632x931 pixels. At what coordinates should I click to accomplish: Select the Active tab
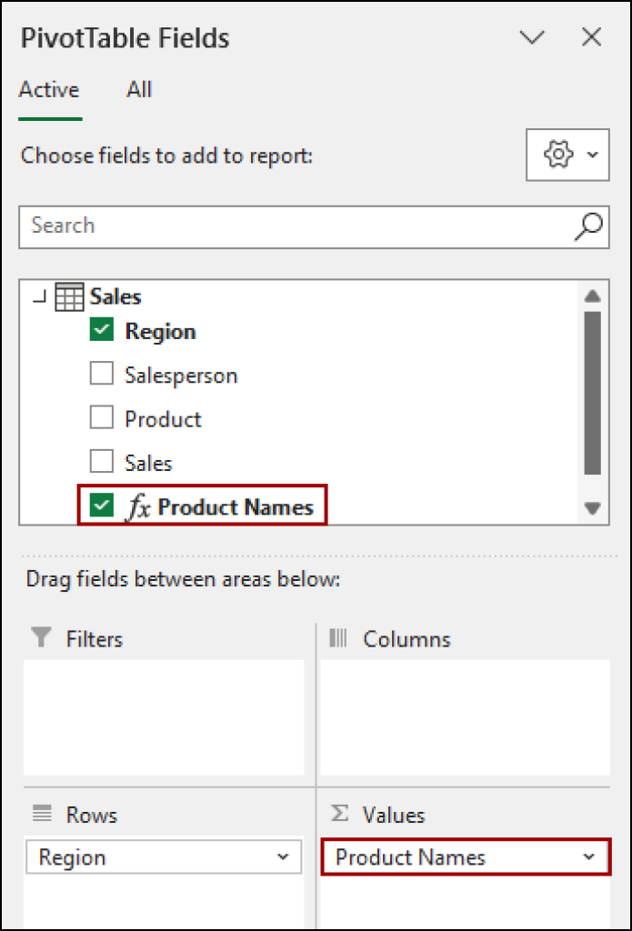click(x=48, y=89)
